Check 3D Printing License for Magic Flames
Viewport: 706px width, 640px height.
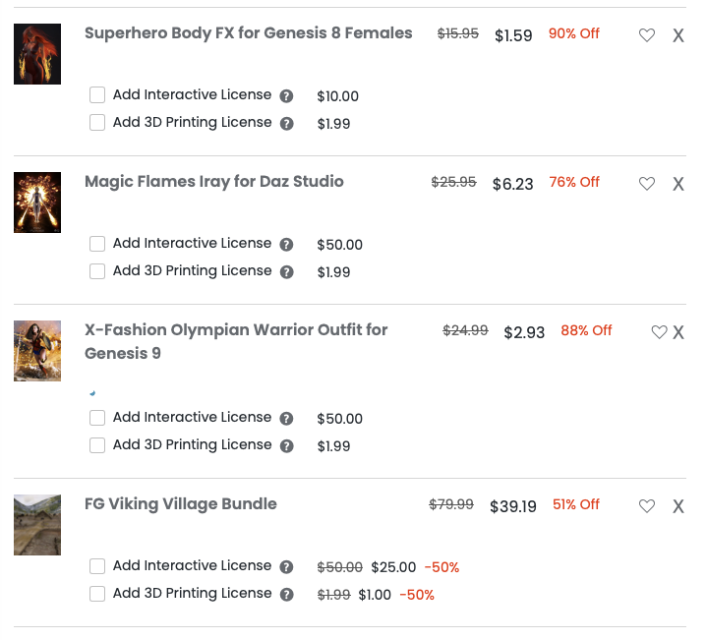coord(97,271)
